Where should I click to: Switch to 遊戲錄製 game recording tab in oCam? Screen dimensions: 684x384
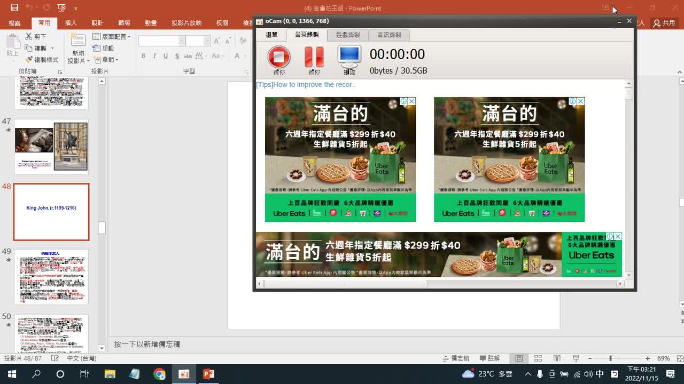coord(348,35)
